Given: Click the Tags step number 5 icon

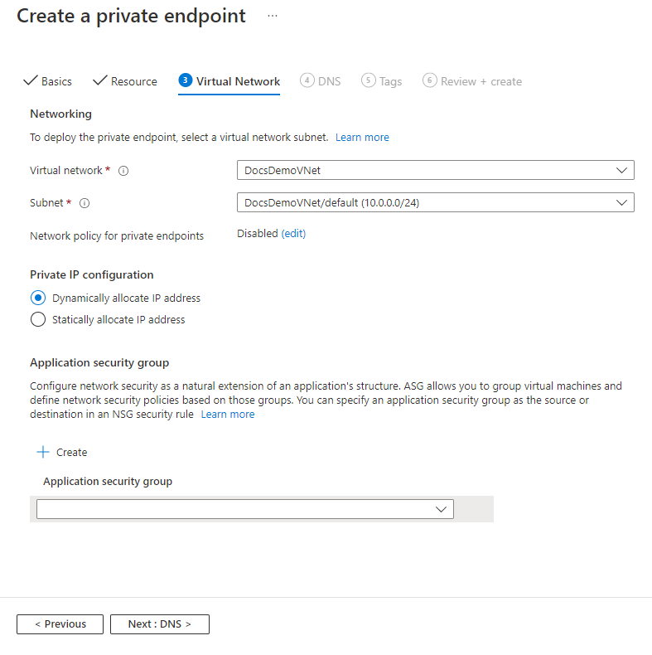Looking at the screenshot, I should pyautogui.click(x=369, y=80).
